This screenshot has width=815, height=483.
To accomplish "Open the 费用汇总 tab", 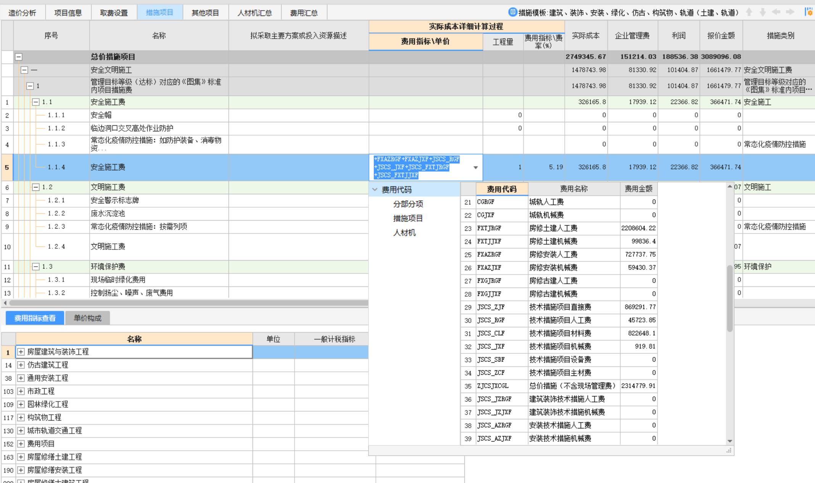I will (x=304, y=13).
